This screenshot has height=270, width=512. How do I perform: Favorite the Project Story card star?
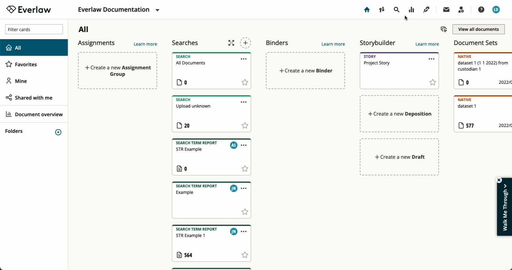point(433,82)
